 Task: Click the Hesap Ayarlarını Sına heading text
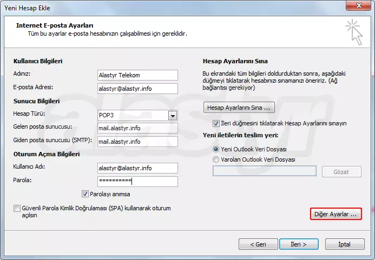click(x=235, y=61)
